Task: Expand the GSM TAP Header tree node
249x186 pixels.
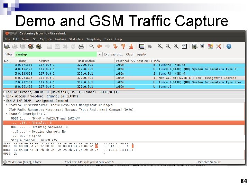Action: coord(4,92)
